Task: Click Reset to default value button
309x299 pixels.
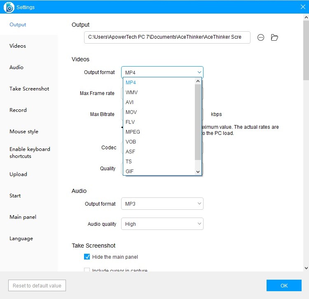Action: pyautogui.click(x=37, y=286)
